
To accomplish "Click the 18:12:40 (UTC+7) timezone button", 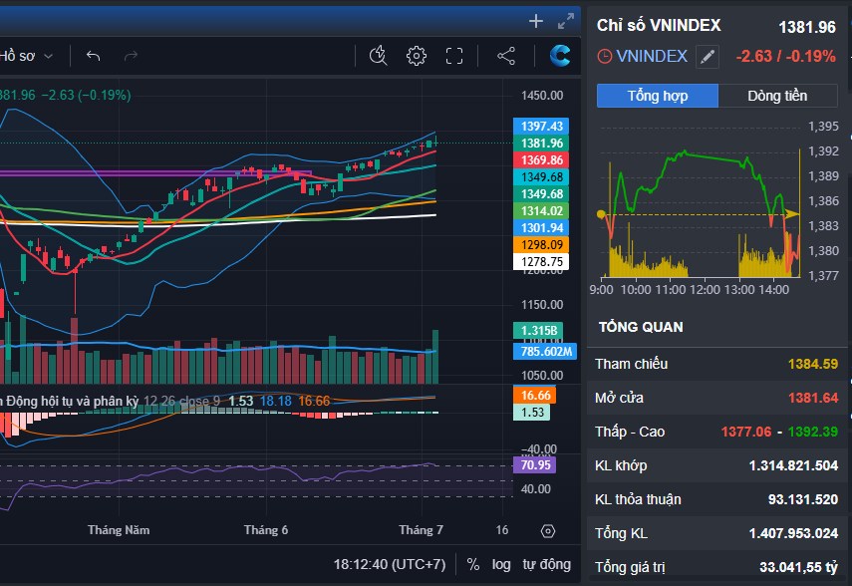I will tap(390, 565).
